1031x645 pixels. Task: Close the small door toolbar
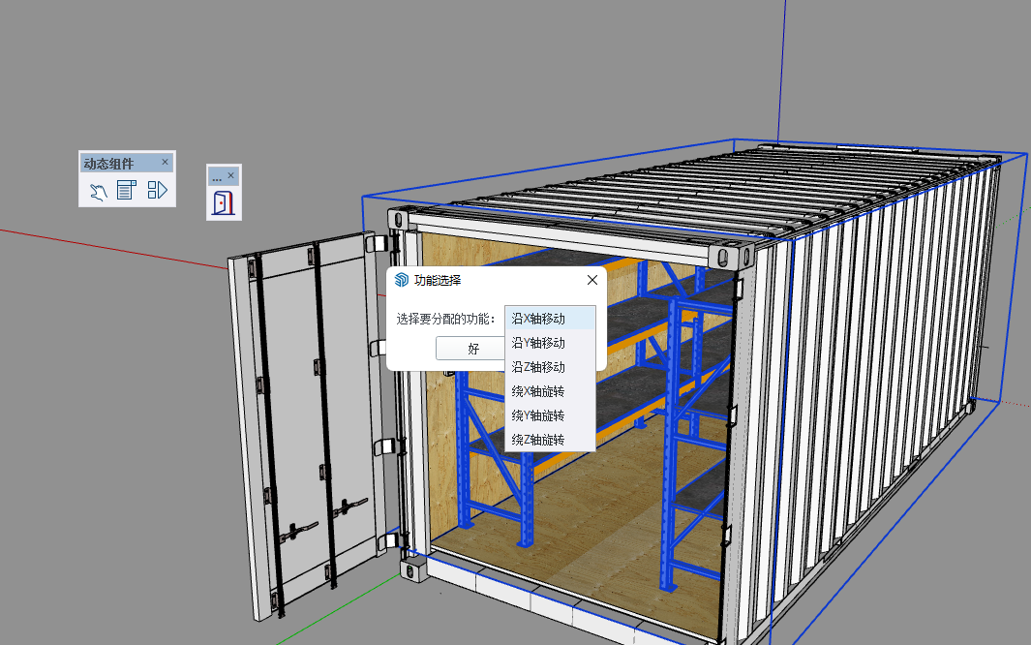click(230, 176)
